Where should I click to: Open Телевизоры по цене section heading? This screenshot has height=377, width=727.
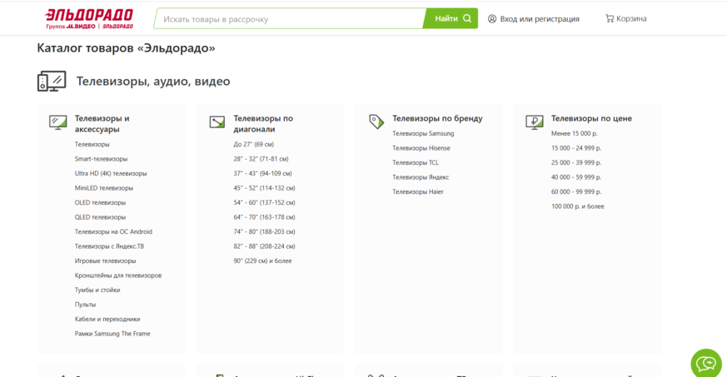coord(591,118)
